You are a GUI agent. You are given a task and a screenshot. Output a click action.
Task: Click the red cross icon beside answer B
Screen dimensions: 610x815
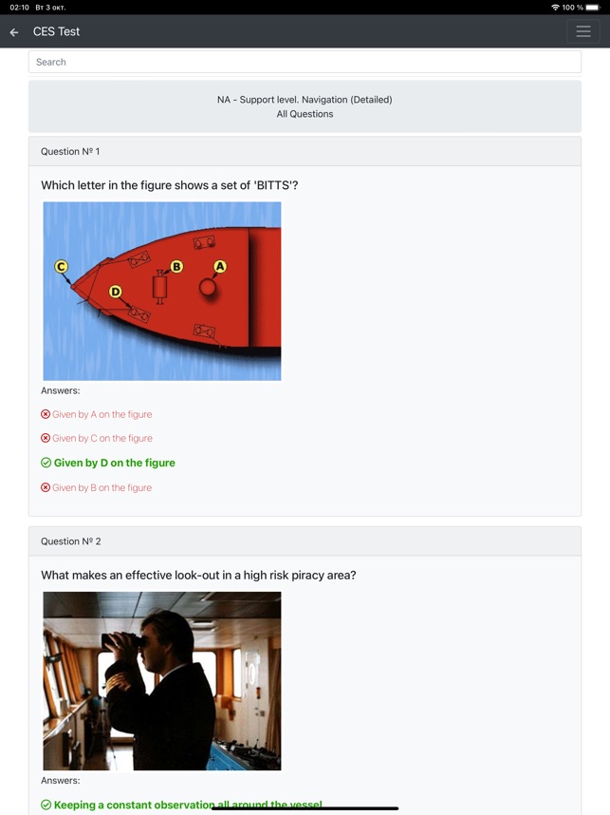click(x=46, y=487)
